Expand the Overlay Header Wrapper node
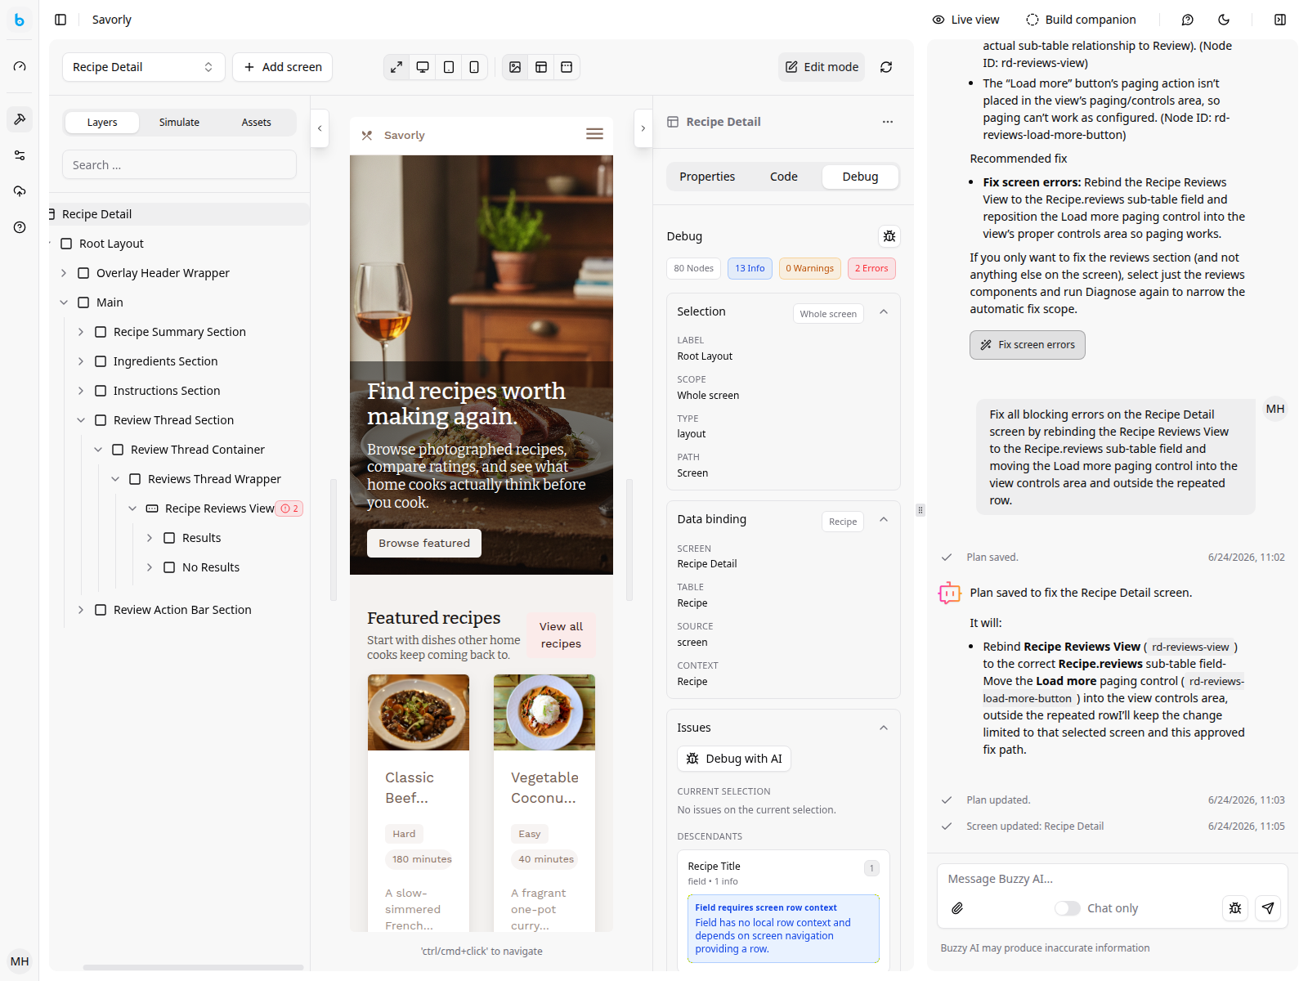Image resolution: width=1308 pixels, height=981 pixels. point(63,273)
